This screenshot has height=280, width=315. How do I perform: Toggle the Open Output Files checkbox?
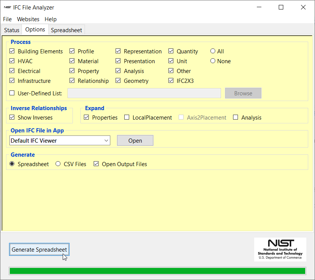coord(96,164)
